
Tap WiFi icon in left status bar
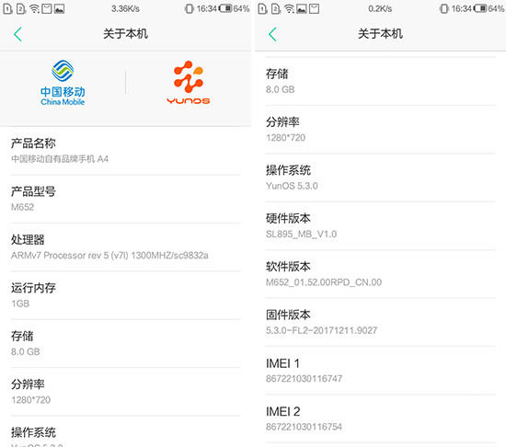(34, 8)
